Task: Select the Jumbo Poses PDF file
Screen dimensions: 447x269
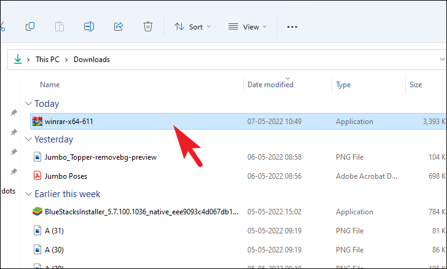Action: [x=66, y=176]
